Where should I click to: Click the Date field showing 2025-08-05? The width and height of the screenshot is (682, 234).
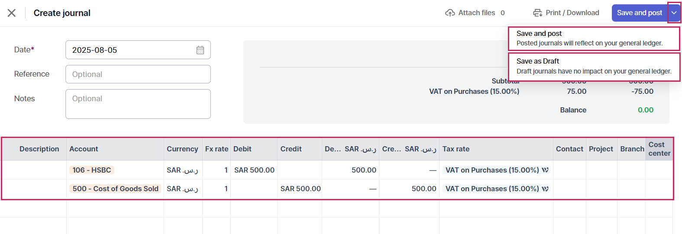(x=130, y=50)
